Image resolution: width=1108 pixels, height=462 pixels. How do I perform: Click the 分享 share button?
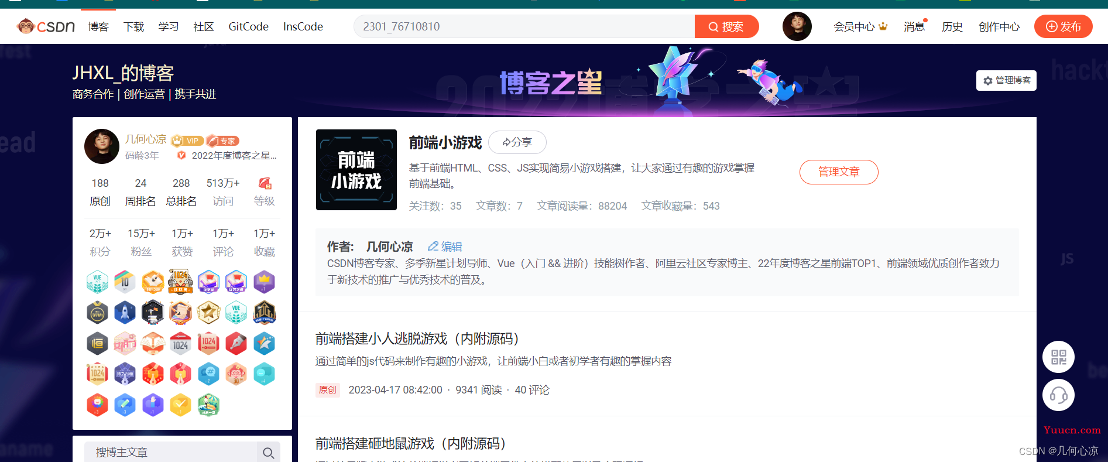(x=517, y=142)
